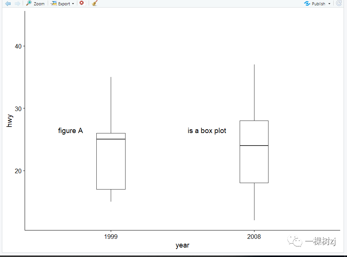Refresh the plot with refresh icon
Image resolution: width=347 pixels, height=257 pixels.
339,3
